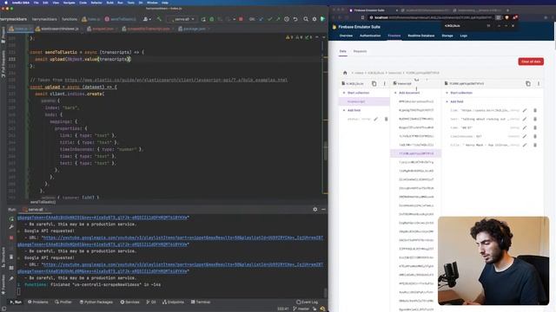Open the Navigate menu in the menu bar

pyautogui.click(x=69, y=3)
